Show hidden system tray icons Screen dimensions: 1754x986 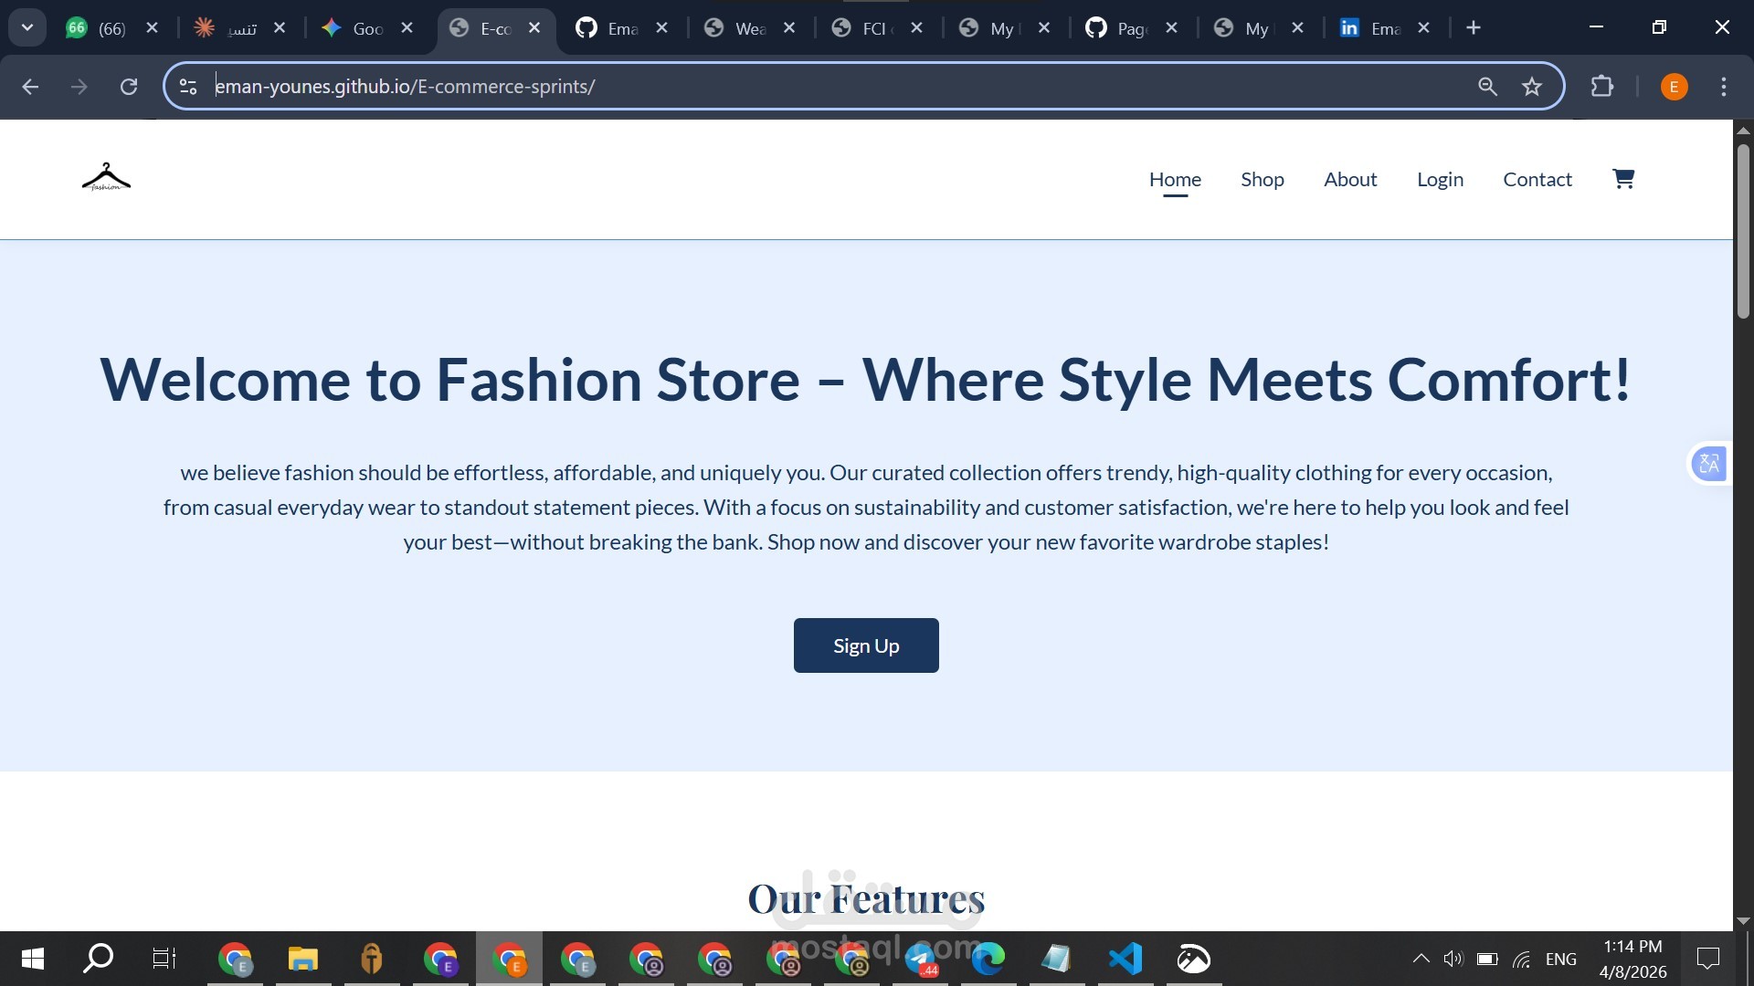pyautogui.click(x=1421, y=959)
